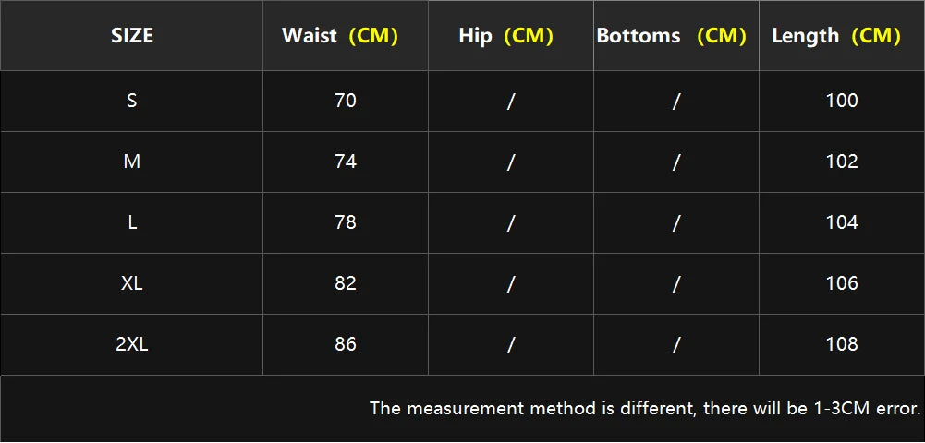
Task: Click the measurement error note text
Action: [x=645, y=408]
